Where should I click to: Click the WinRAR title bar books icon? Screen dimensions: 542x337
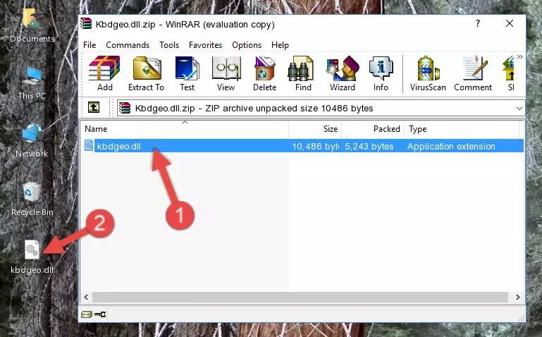(86, 24)
